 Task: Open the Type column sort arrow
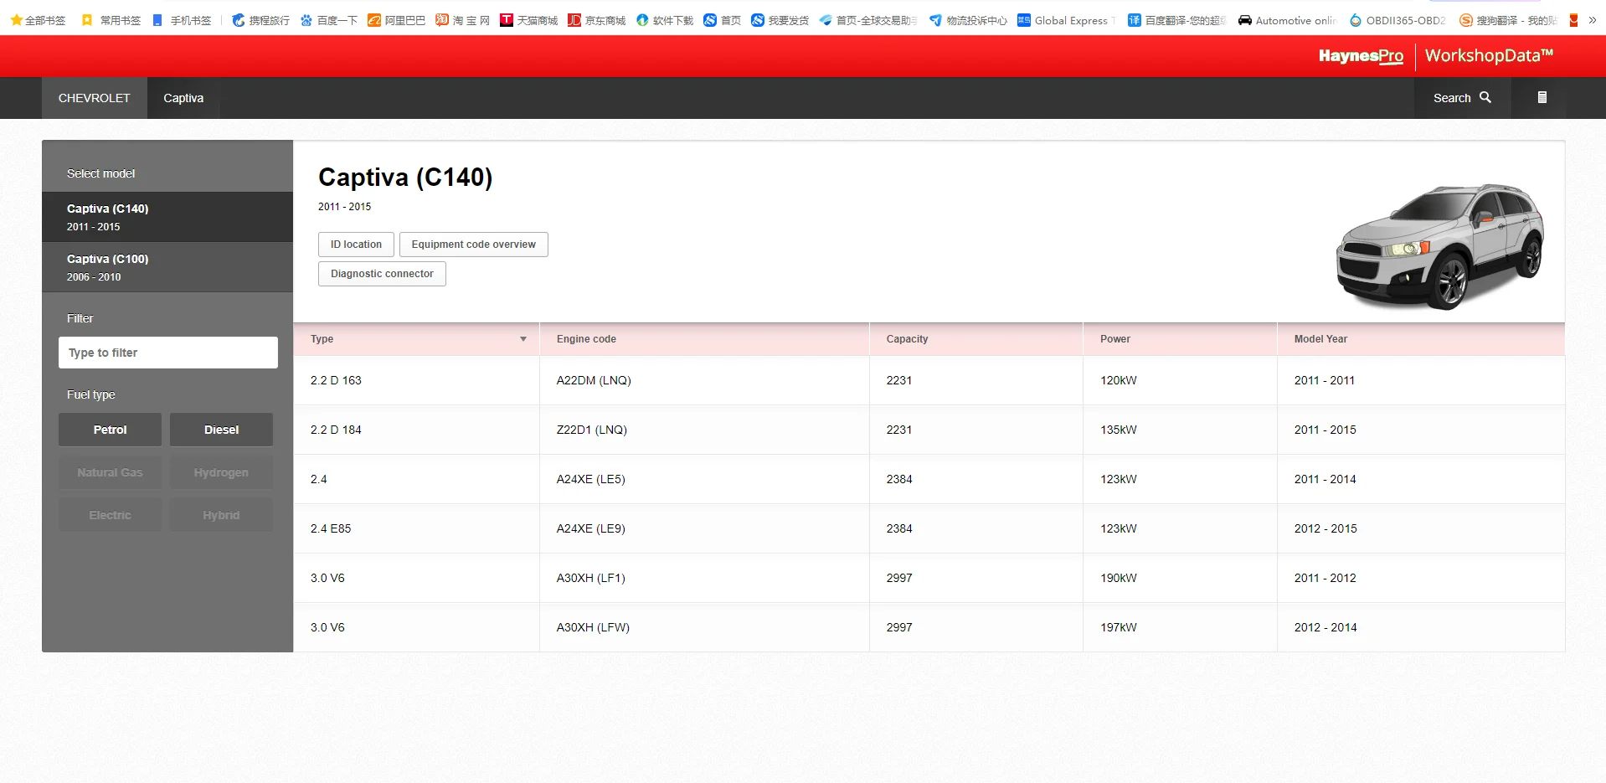pos(523,339)
